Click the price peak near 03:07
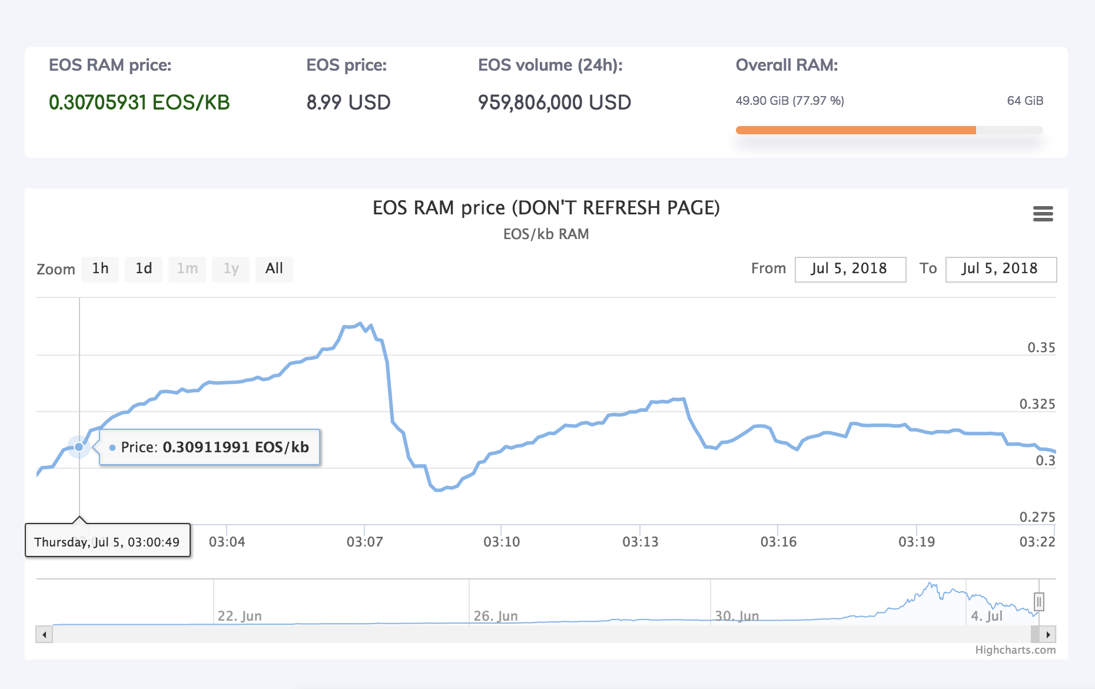Viewport: 1095px width, 689px height. (360, 324)
